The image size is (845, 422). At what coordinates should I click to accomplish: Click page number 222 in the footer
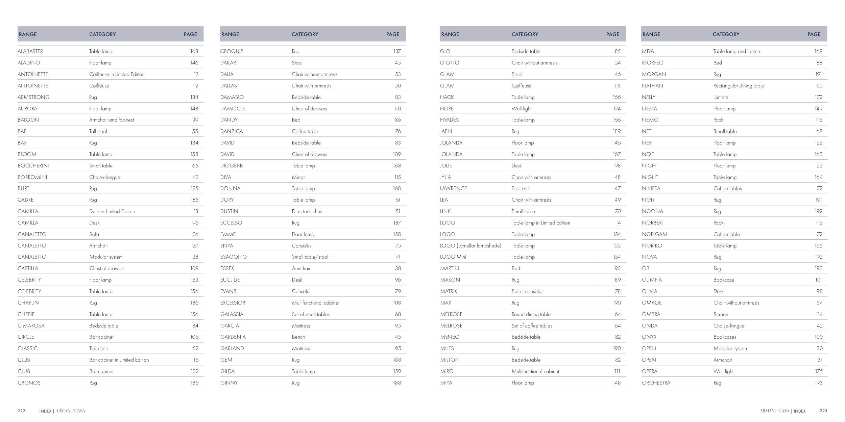(x=21, y=411)
